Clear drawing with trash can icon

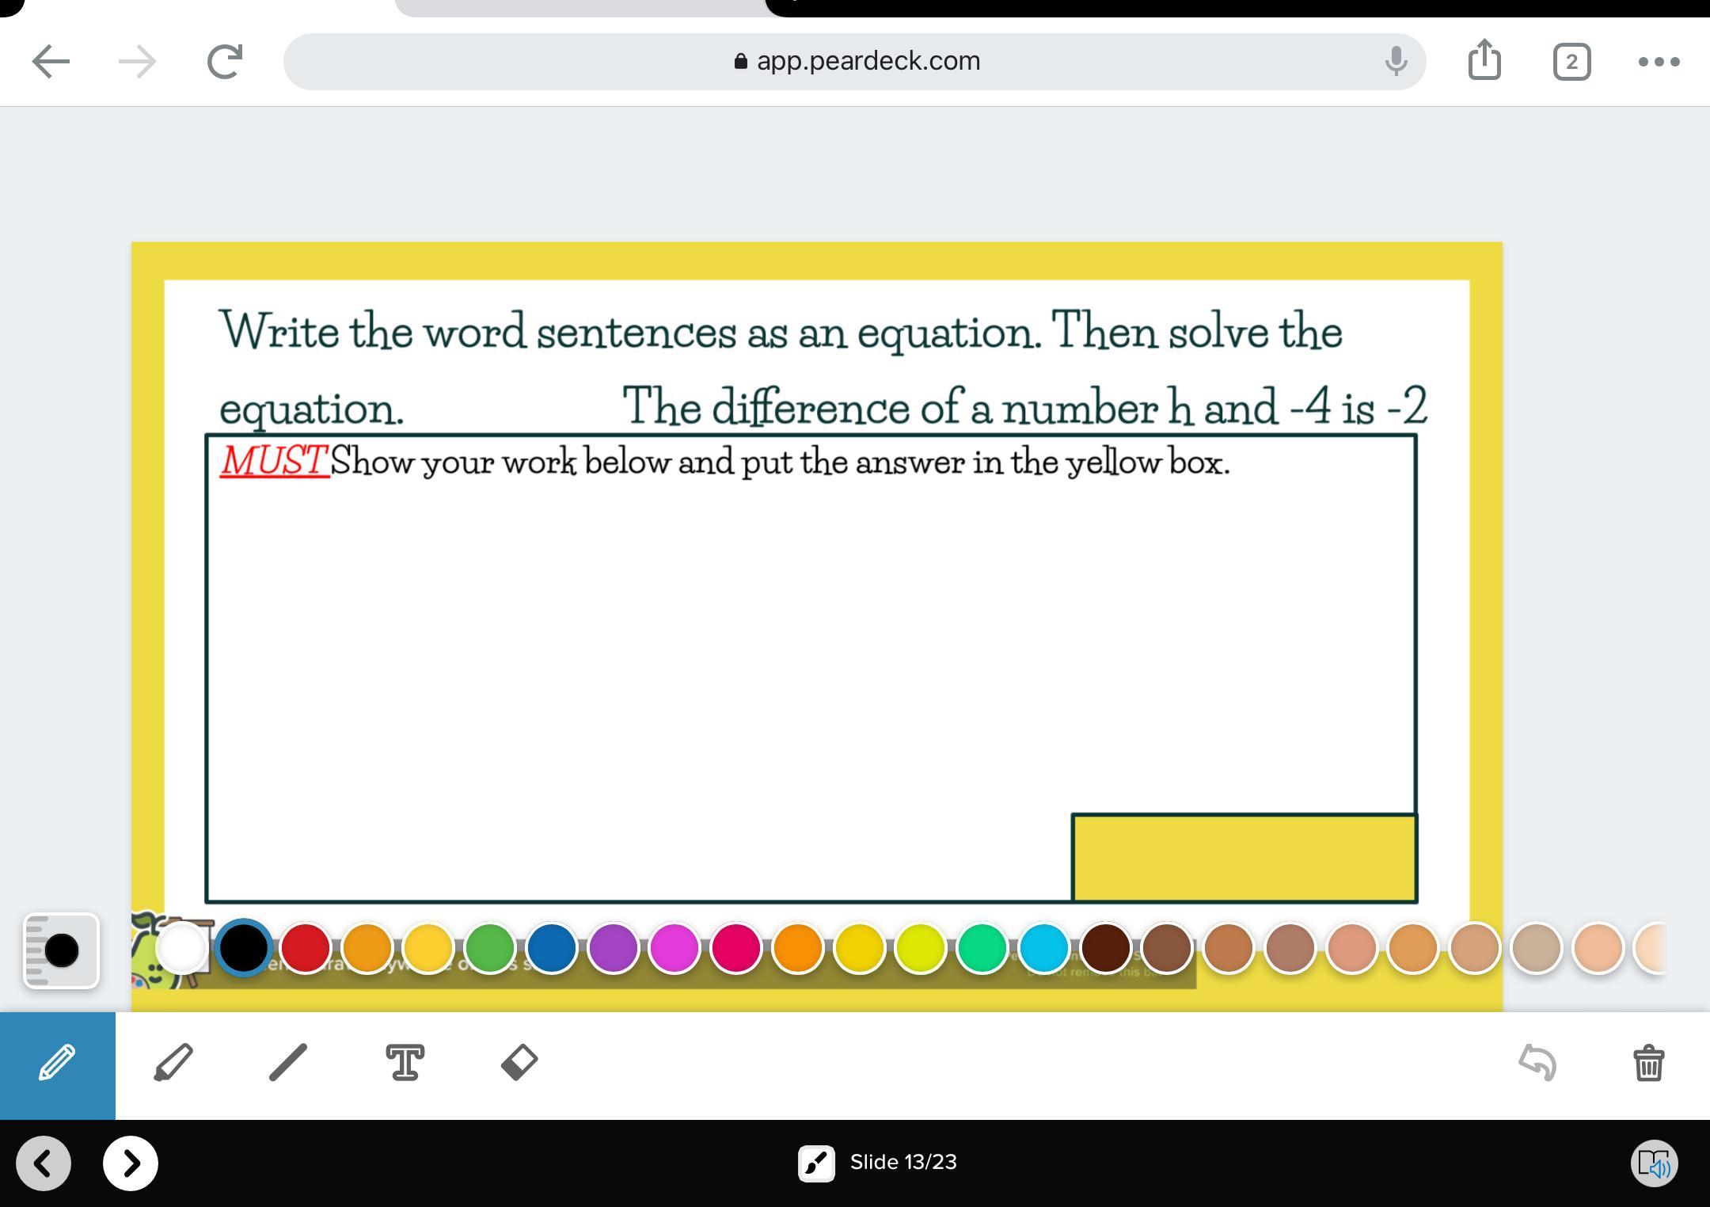click(1649, 1064)
